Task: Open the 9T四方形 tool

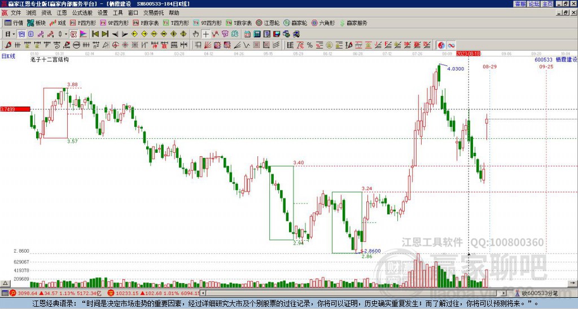Action: pyautogui.click(x=208, y=23)
